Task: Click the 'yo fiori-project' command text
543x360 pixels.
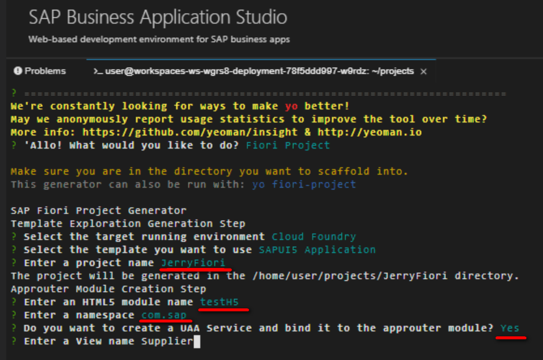Action: pyautogui.click(x=304, y=185)
